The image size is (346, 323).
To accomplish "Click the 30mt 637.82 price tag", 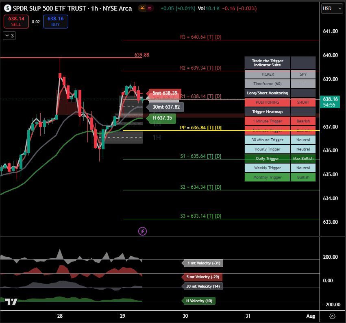I will tap(166, 107).
